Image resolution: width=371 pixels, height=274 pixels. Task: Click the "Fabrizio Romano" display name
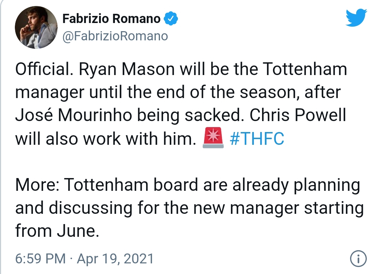[x=111, y=18]
